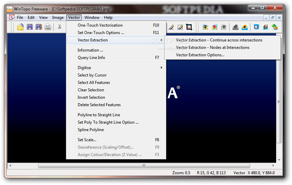Click the Cut scissors icon
292x185 pixels.
[x=59, y=27]
